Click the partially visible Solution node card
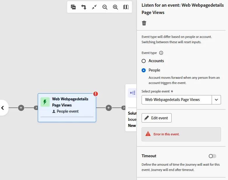Image resolution: width=228 pixels, height=180 pixels. point(131,108)
